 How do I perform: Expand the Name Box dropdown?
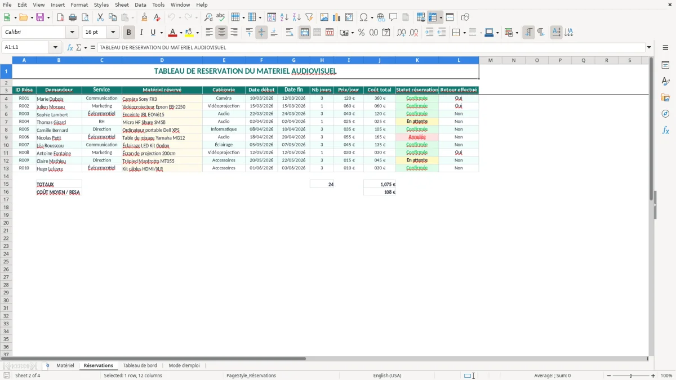(x=55, y=47)
